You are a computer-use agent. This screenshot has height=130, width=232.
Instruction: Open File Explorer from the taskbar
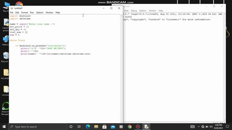(96, 127)
